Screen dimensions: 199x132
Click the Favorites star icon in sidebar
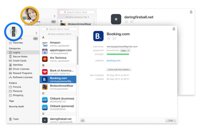click(x=10, y=43)
